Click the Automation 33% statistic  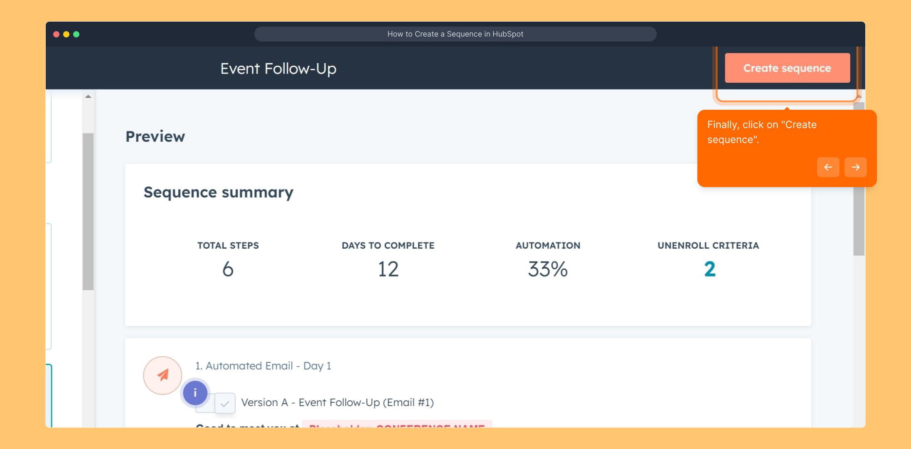pos(547,269)
